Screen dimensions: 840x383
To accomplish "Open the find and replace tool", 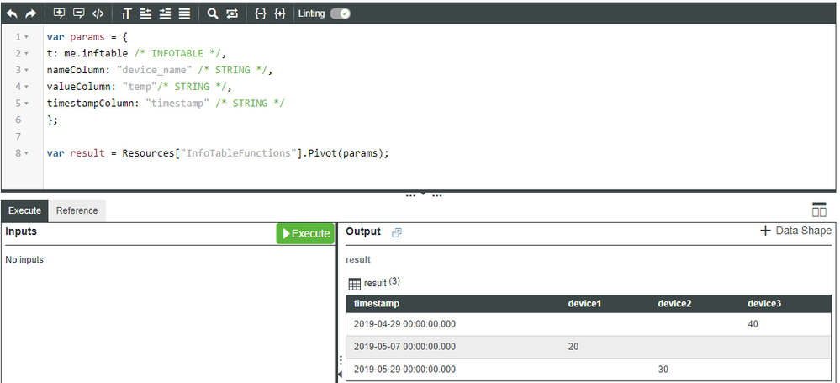I will point(232,14).
